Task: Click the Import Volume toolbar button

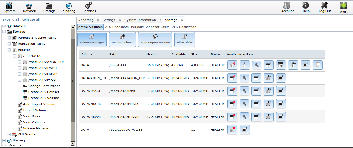Action: pyautogui.click(x=122, y=40)
